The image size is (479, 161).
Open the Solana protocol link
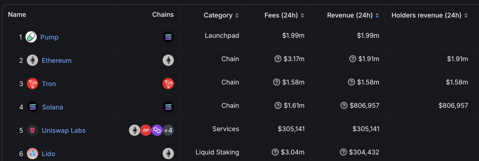[52, 107]
